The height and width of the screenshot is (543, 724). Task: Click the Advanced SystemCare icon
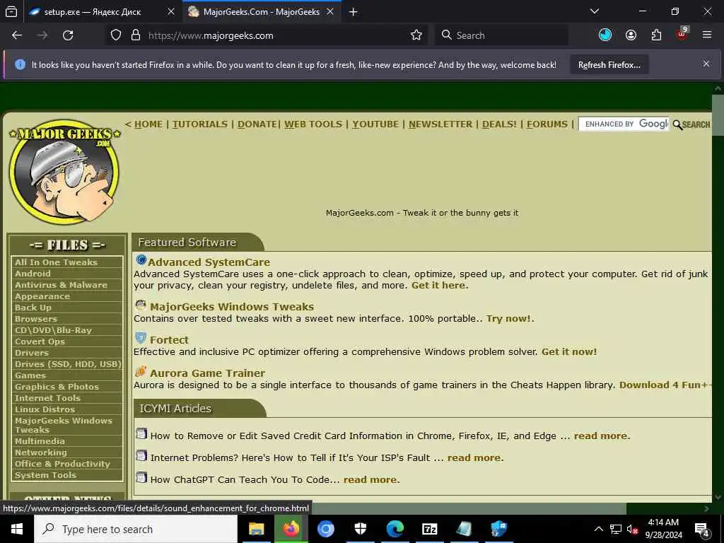coord(141,260)
